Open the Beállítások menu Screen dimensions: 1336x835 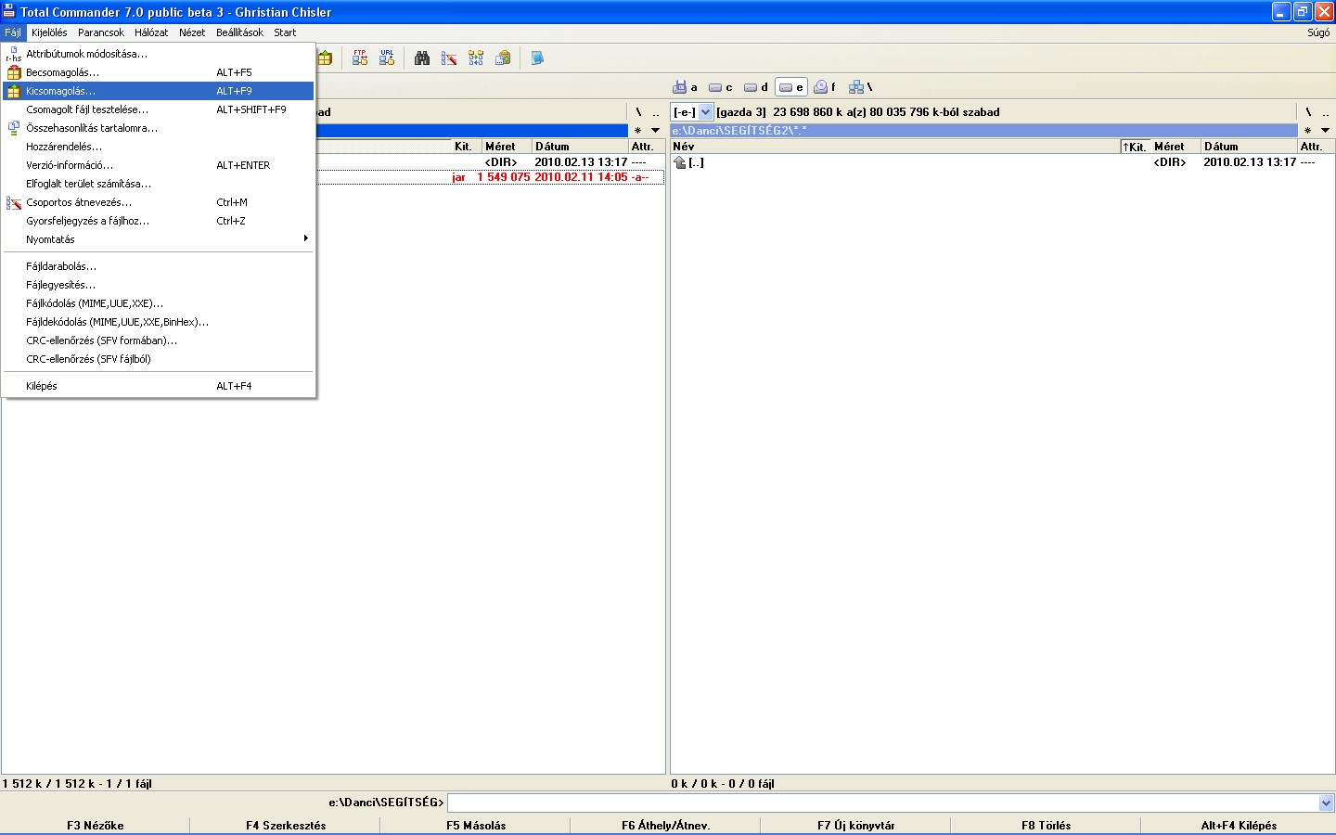coord(239,32)
